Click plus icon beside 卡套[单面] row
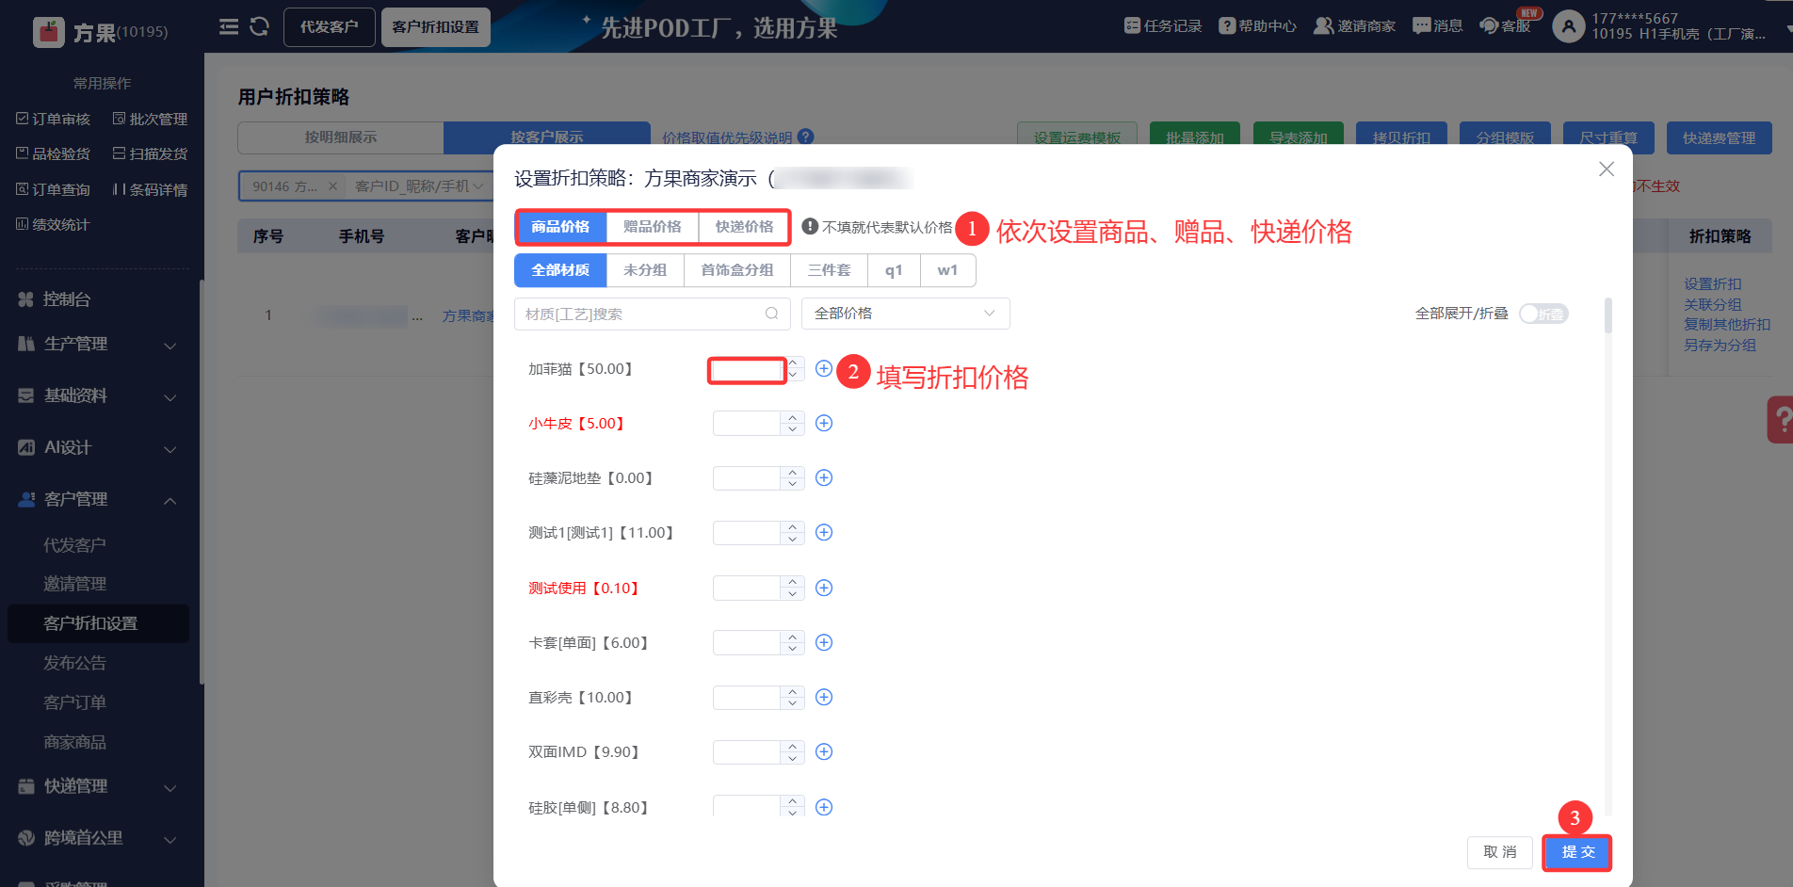Image resolution: width=1793 pixels, height=887 pixels. [824, 643]
